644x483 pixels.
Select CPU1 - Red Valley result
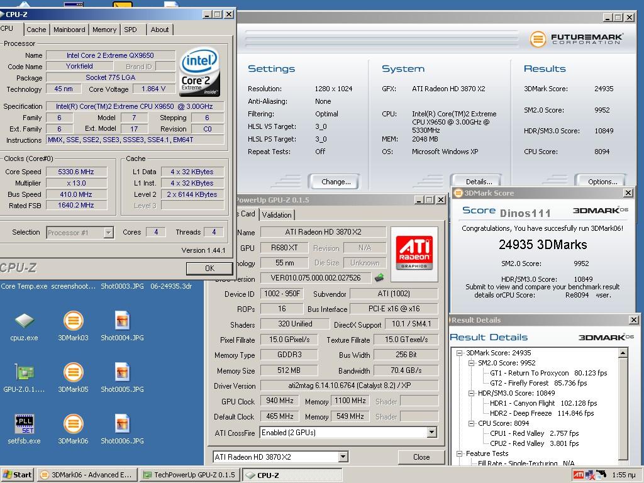click(x=535, y=433)
